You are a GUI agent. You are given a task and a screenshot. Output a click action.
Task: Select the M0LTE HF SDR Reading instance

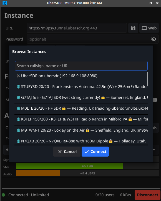click(x=81, y=109)
